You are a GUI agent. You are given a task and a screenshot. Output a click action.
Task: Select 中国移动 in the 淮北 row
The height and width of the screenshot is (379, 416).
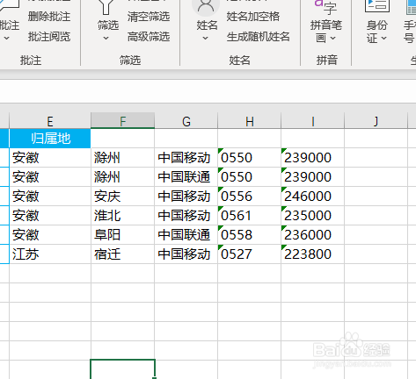pyautogui.click(x=186, y=216)
